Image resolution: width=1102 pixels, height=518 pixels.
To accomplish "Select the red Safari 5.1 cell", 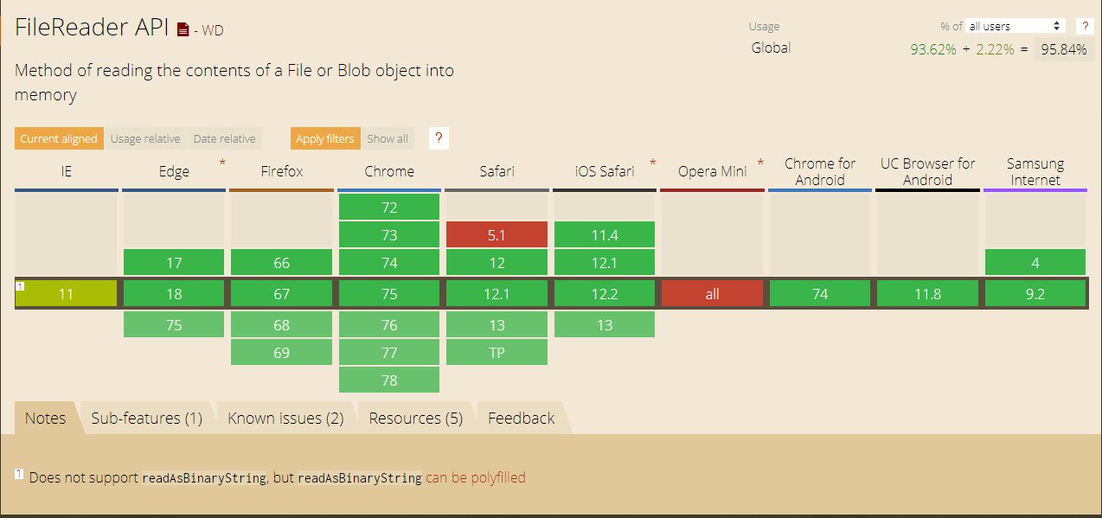I will pos(497,235).
